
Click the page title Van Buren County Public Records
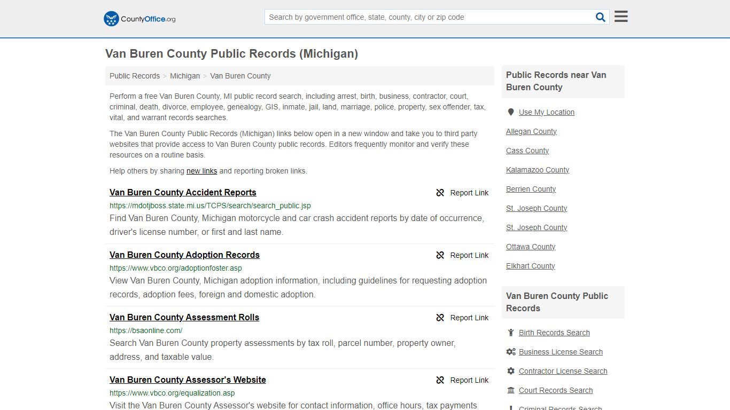[231, 54]
